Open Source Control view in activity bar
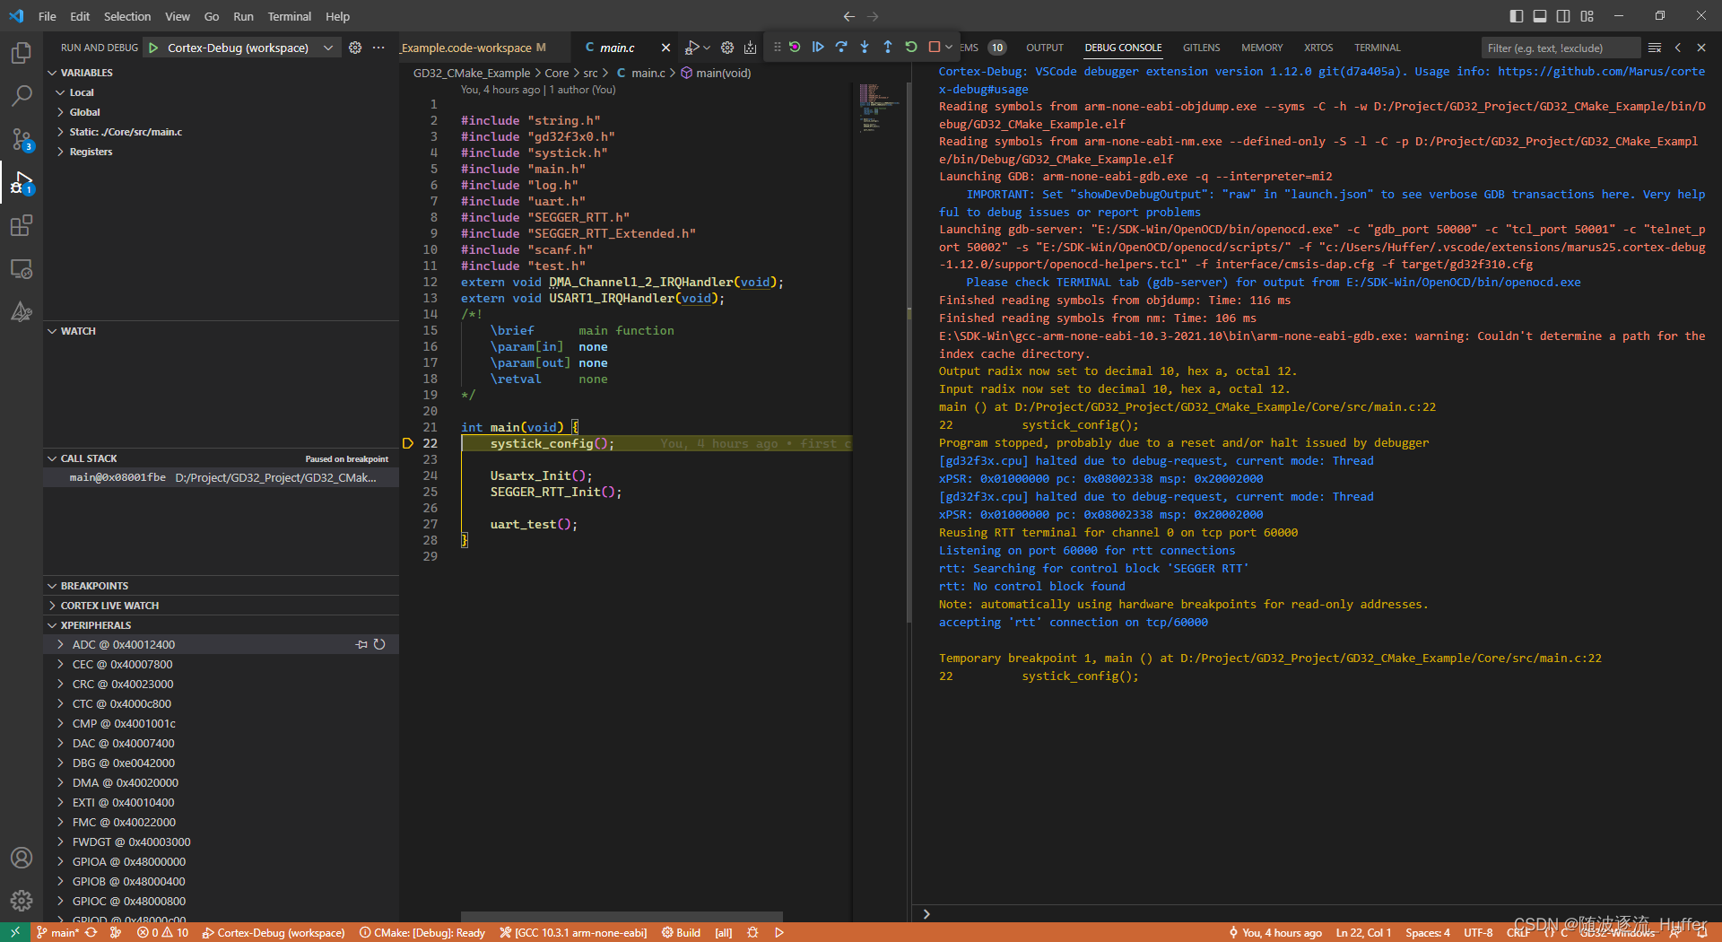 coord(22,139)
